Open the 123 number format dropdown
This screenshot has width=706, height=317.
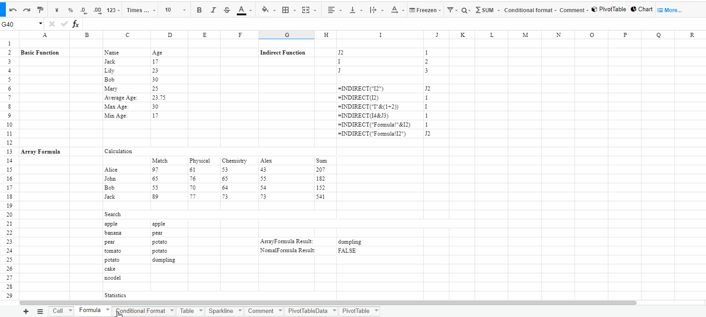(x=113, y=10)
